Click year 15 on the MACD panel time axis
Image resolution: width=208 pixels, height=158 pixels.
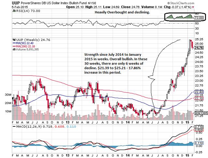(187, 155)
